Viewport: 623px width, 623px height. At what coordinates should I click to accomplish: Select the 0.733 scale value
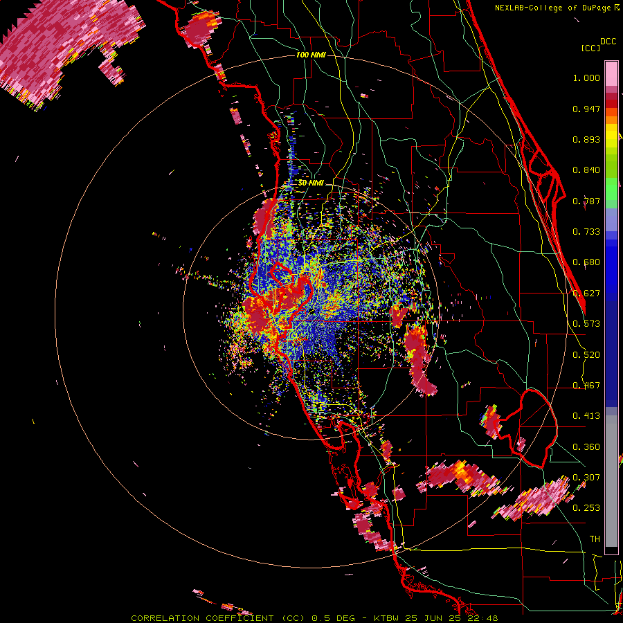(x=586, y=232)
